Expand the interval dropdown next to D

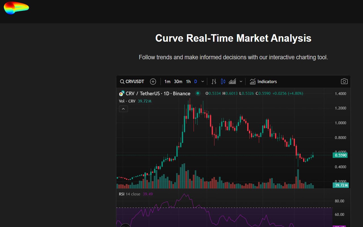[x=202, y=81]
